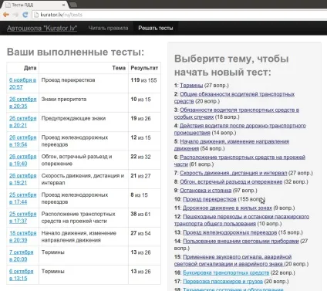Screen dimensions: 327x291
Task: Click the browser forward arrow
Action: (x=15, y=15)
